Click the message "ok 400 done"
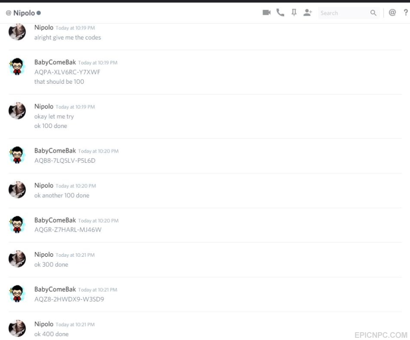 click(51, 334)
